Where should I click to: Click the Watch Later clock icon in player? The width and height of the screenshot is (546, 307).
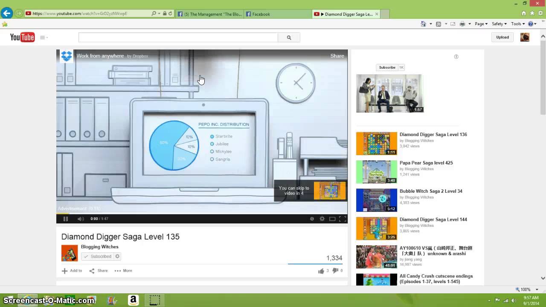point(312,219)
